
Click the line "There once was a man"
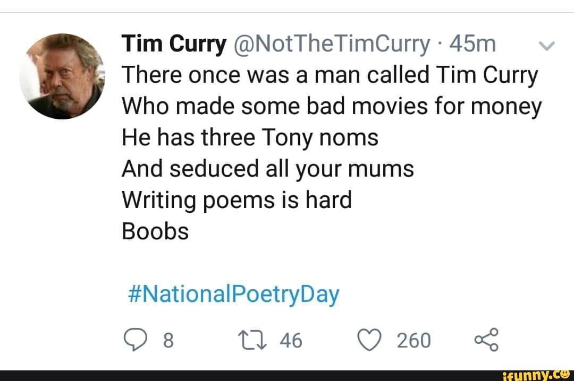coord(330,77)
